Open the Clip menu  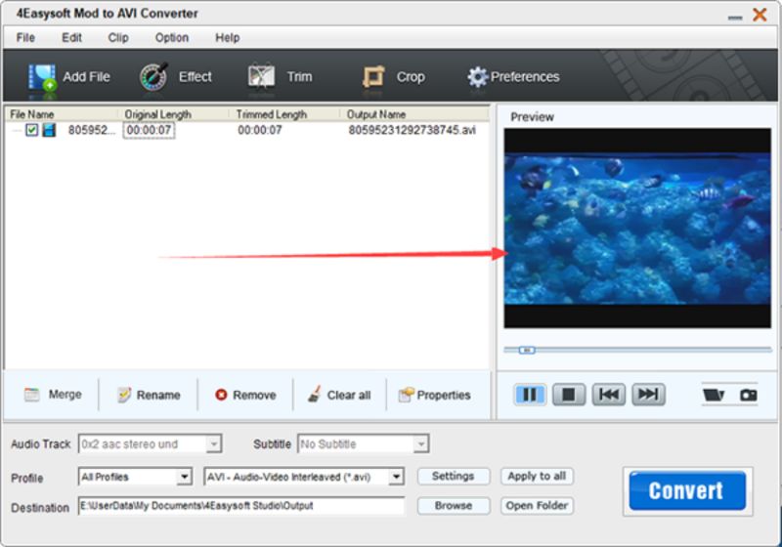tap(118, 38)
